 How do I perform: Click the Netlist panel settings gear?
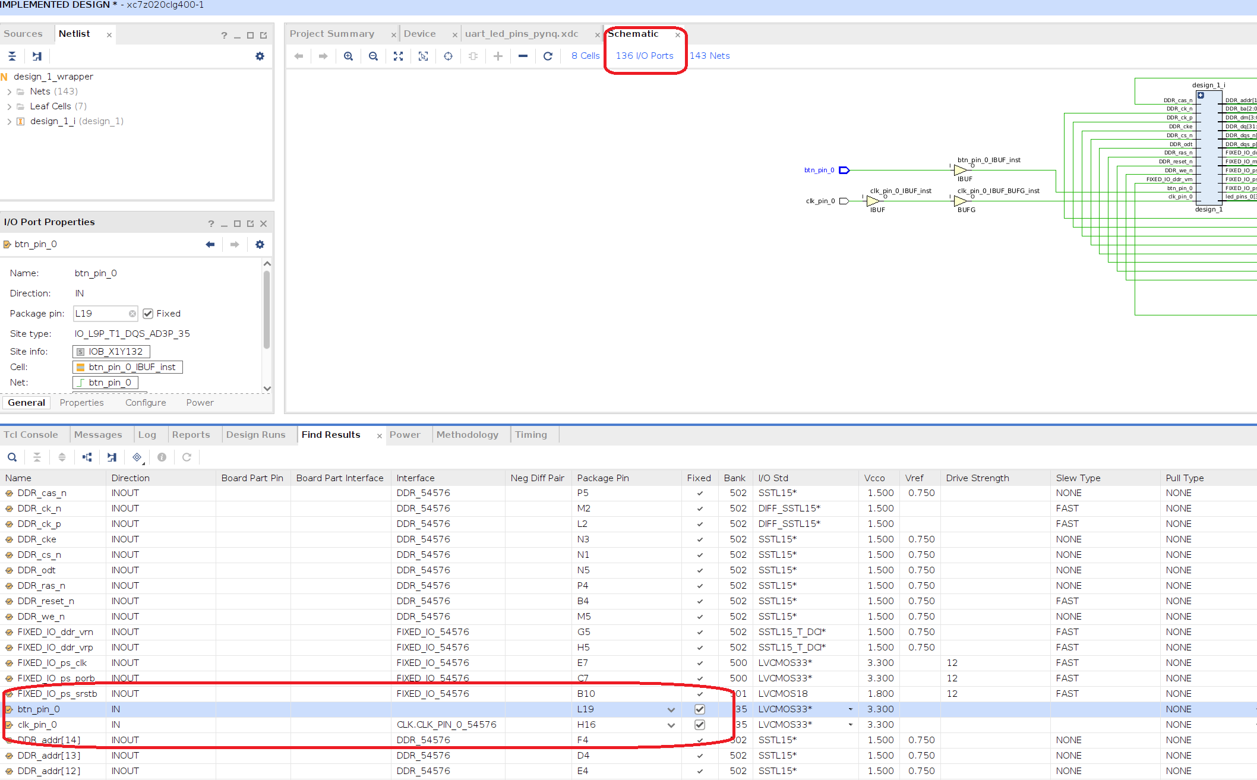[x=260, y=56]
